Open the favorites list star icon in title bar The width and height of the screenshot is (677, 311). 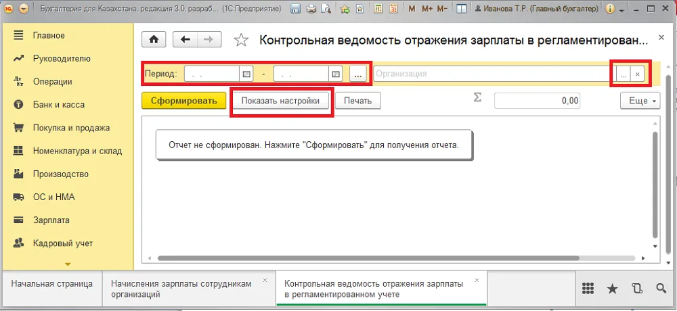[x=359, y=9]
